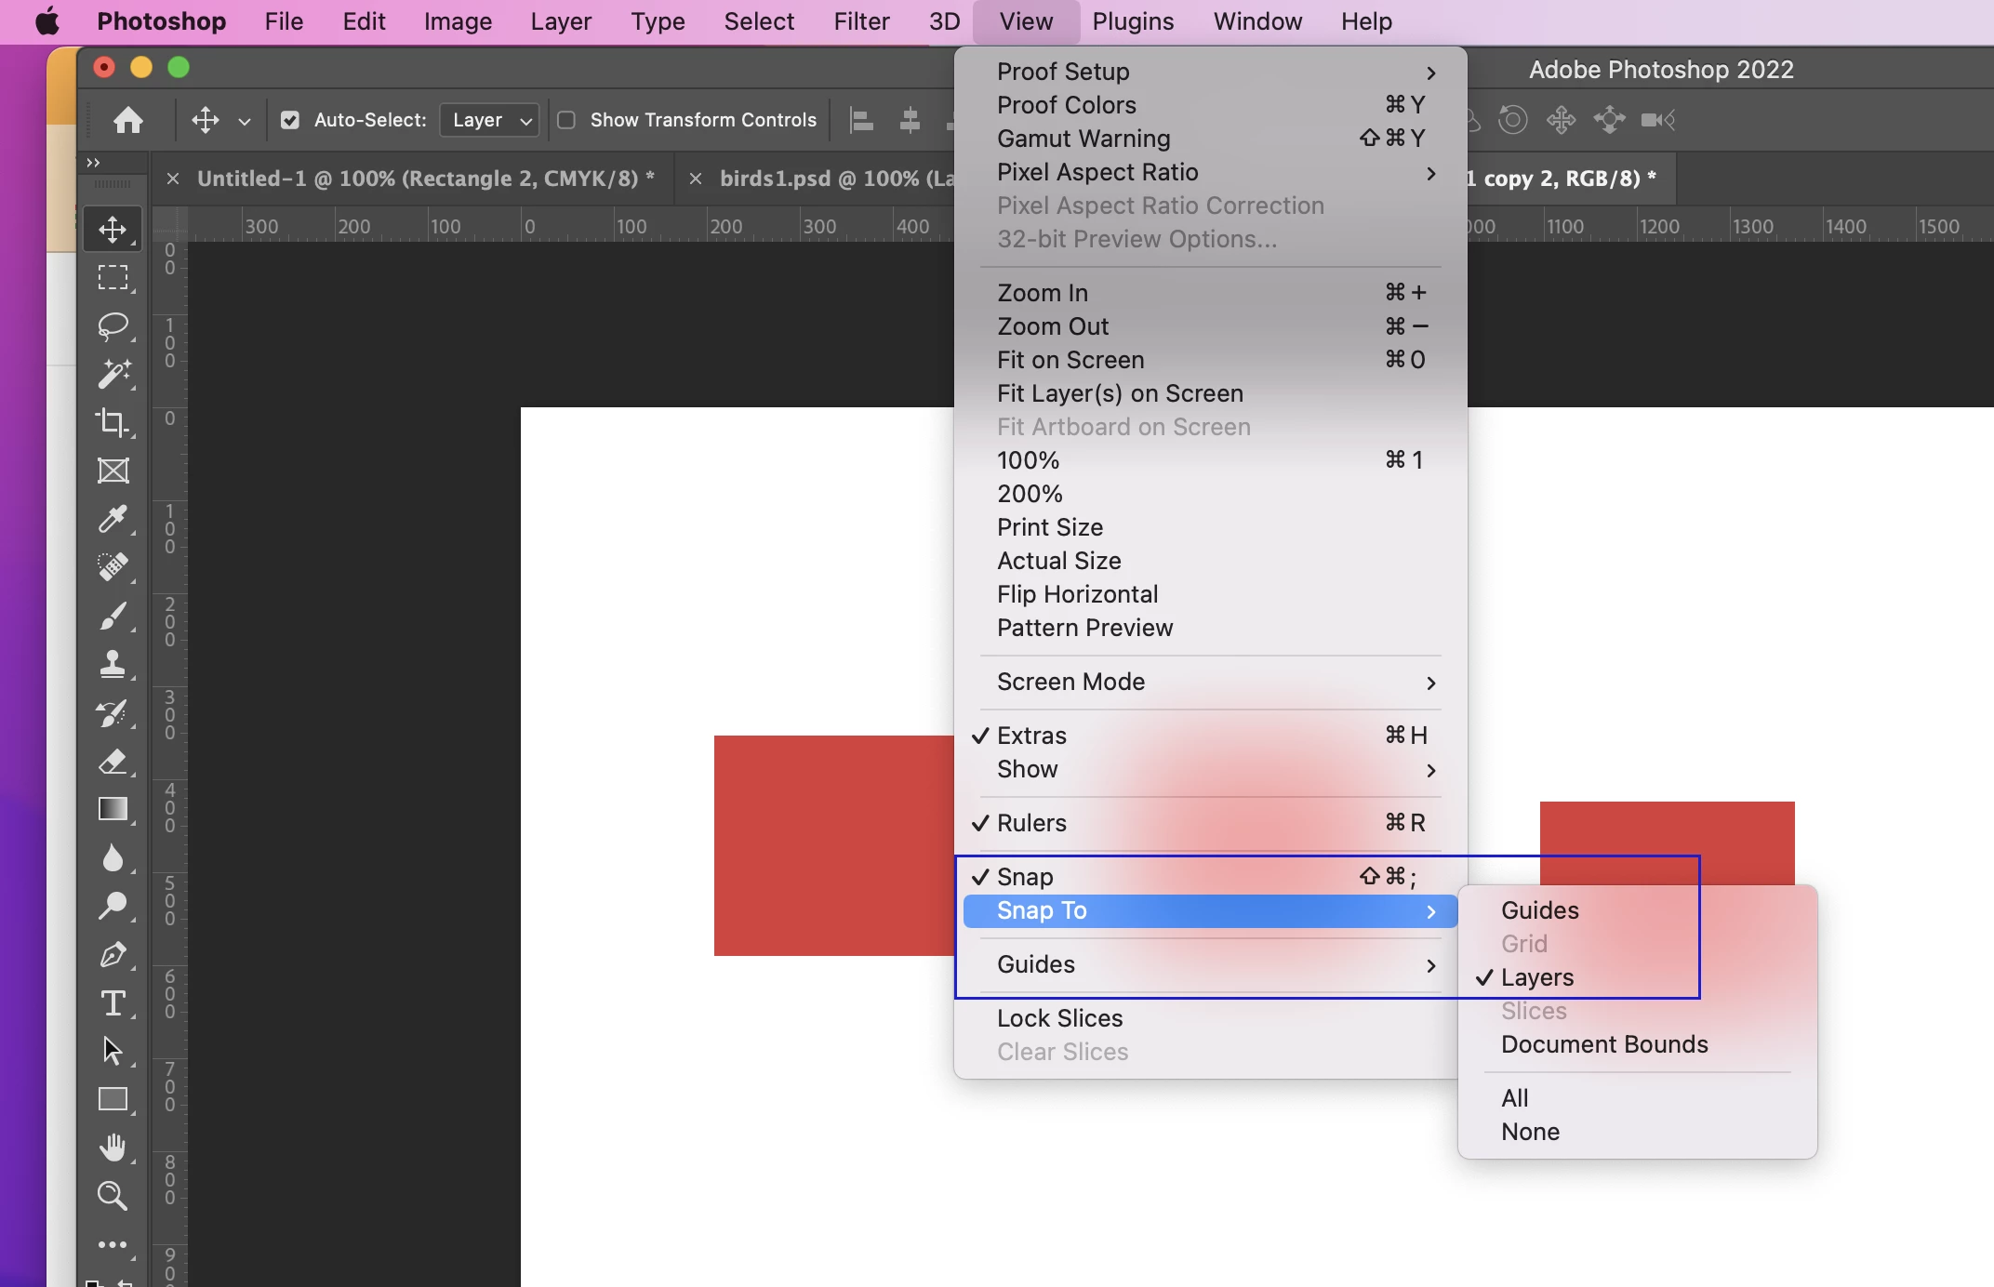The image size is (1994, 1287).
Task: Toggle Snap To Layers option
Action: pyautogui.click(x=1536, y=977)
